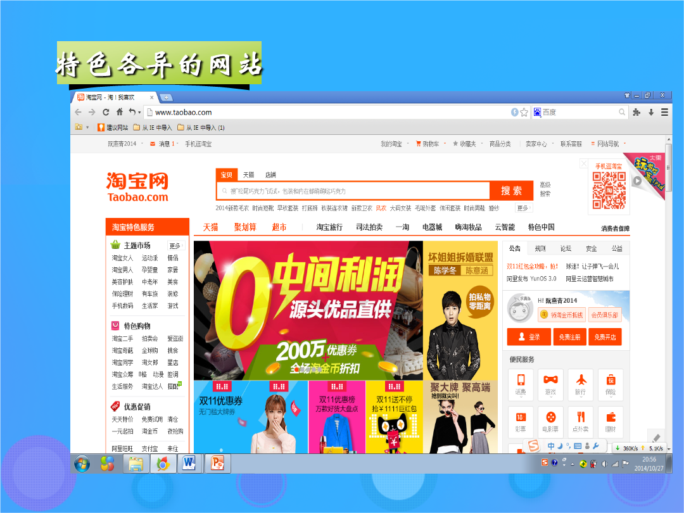Open the browser home page icon
Screen dimensions: 684x513
coord(119,111)
